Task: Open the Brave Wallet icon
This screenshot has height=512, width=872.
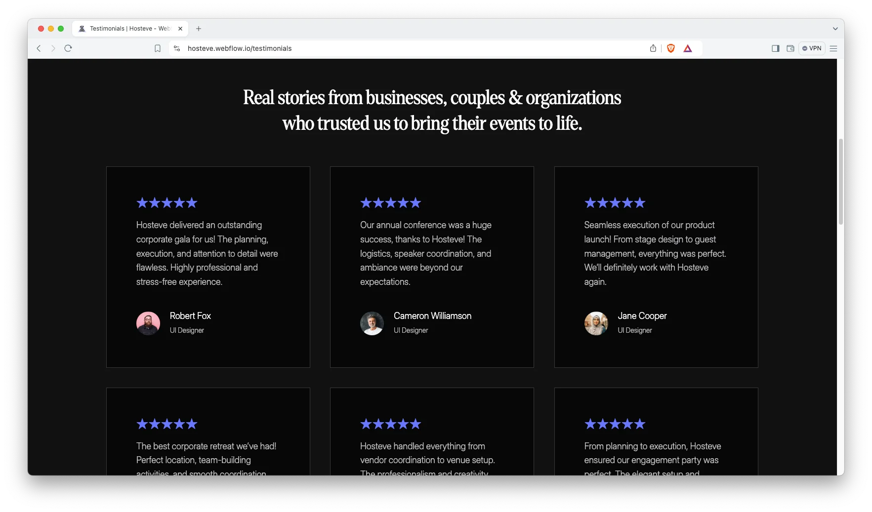Action: click(790, 48)
